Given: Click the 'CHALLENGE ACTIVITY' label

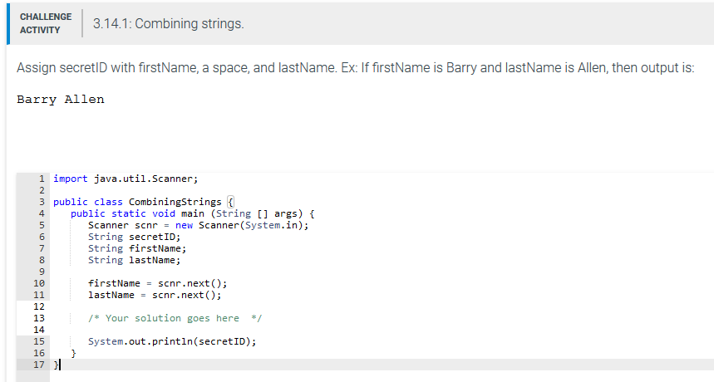Looking at the screenshot, I should coord(46,23).
